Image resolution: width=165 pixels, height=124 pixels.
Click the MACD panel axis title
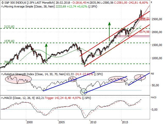[154, 98]
